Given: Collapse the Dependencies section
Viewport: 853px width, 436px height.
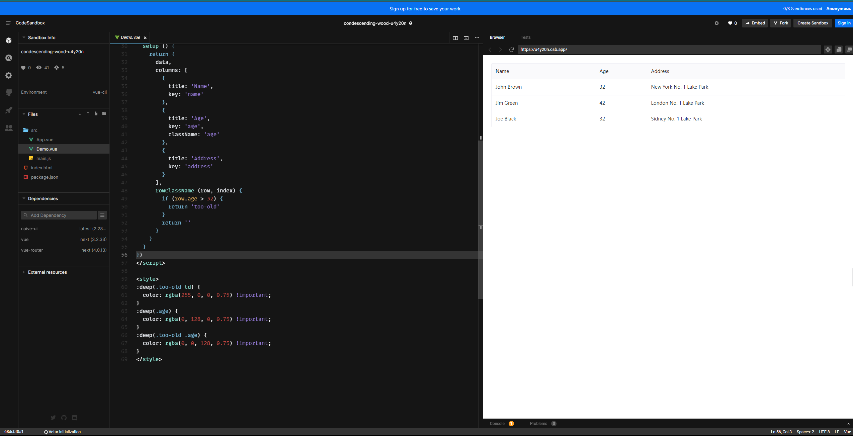Looking at the screenshot, I should click(x=24, y=198).
